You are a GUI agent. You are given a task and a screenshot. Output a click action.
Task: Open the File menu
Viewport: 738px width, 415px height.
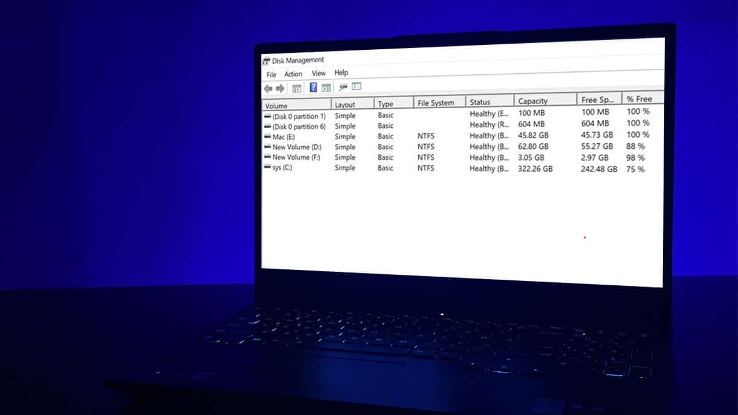[271, 73]
